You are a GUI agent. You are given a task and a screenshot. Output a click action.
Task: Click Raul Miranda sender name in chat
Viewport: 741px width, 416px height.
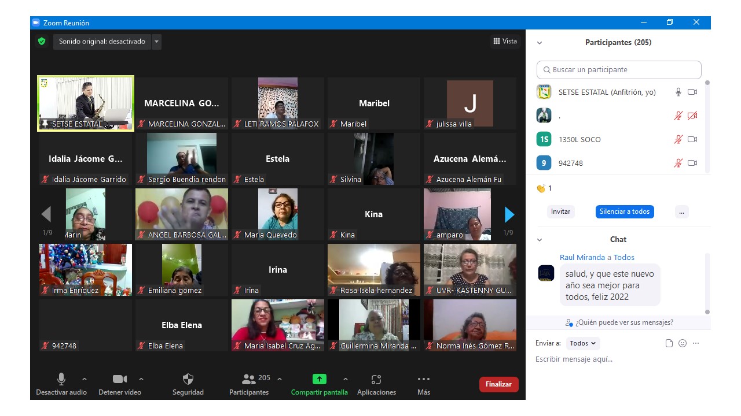point(582,257)
